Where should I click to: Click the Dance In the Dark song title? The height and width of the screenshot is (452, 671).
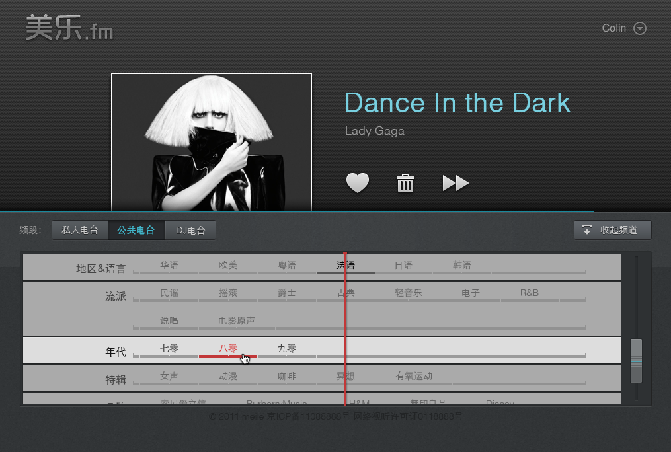[457, 102]
